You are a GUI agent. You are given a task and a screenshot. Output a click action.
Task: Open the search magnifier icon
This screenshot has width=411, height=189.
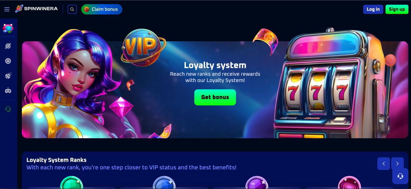[x=72, y=9]
